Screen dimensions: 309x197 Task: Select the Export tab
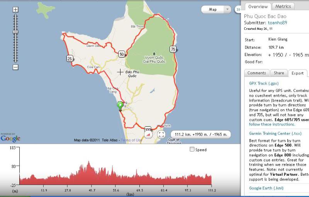[297, 73]
